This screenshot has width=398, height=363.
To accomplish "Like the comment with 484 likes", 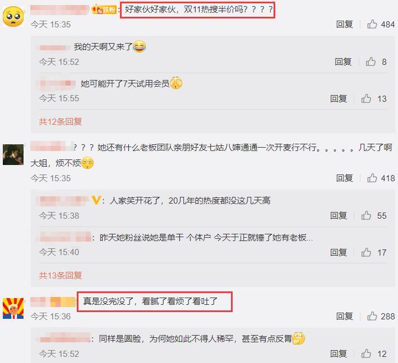I will click(372, 24).
